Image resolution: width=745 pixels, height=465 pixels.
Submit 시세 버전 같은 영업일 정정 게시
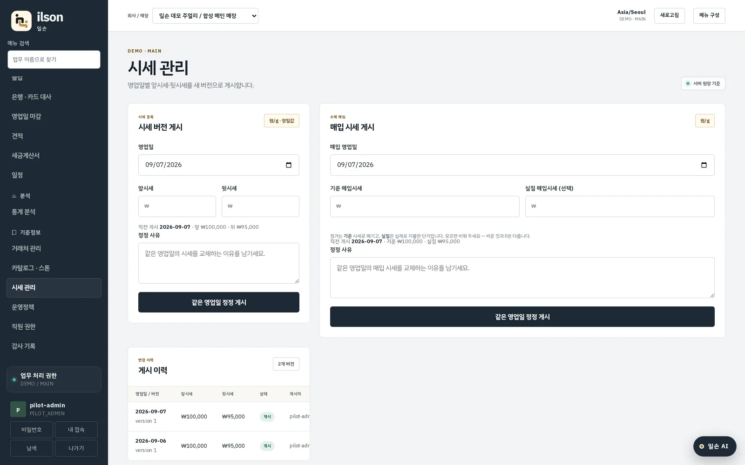(x=219, y=302)
